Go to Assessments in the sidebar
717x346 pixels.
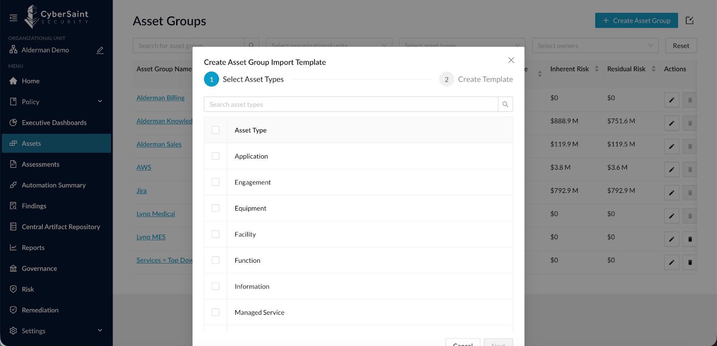(x=40, y=164)
